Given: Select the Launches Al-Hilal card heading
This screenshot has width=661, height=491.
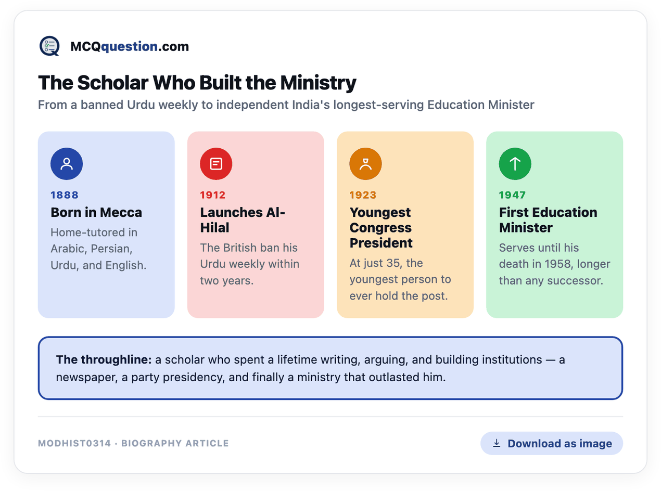Looking at the screenshot, I should [243, 220].
